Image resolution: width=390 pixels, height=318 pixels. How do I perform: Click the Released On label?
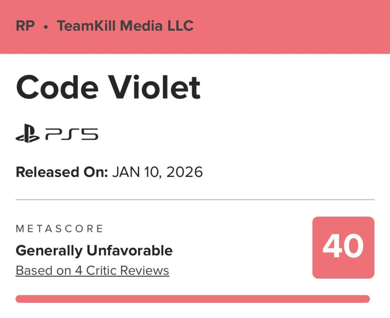click(x=62, y=172)
